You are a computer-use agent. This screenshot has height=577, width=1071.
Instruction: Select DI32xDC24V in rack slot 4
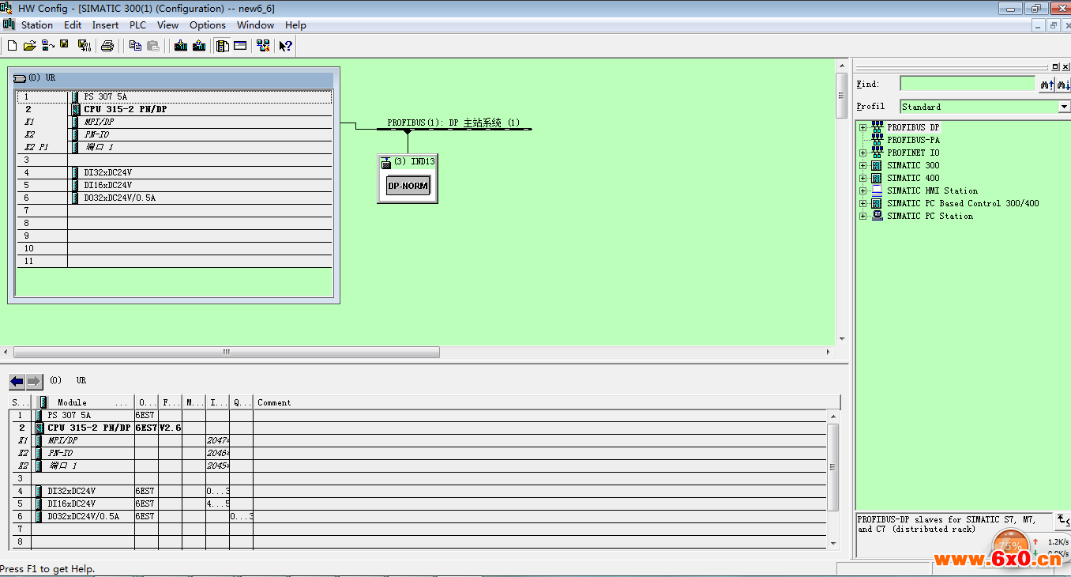pos(174,172)
